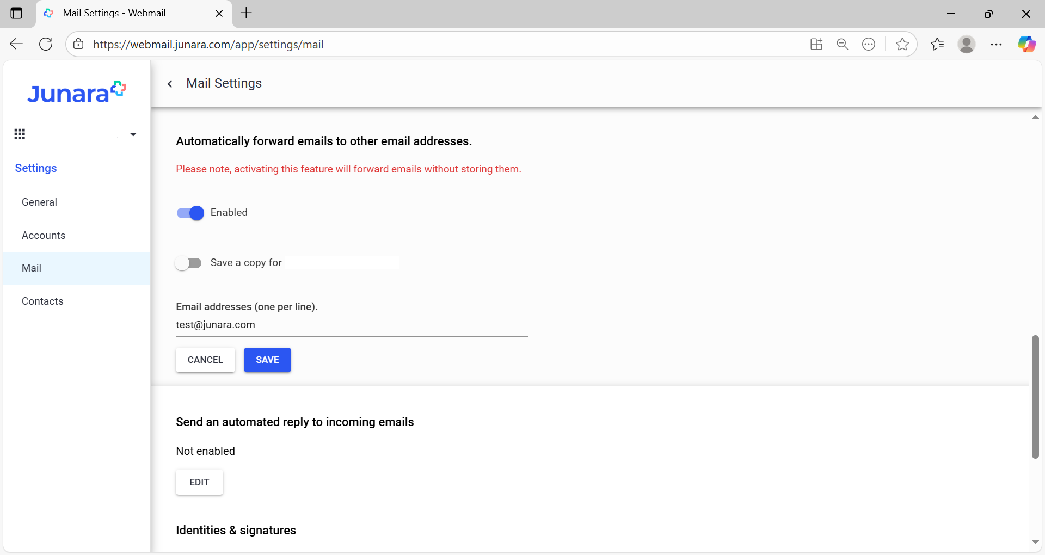Click scrollbar up arrow
Image resolution: width=1045 pixels, height=555 pixels.
[1035, 118]
